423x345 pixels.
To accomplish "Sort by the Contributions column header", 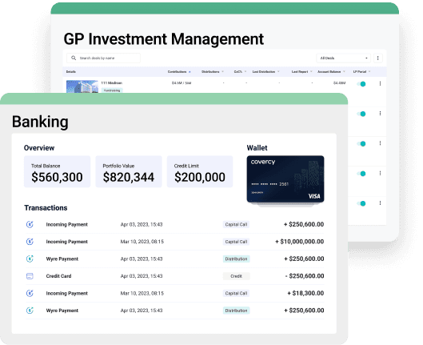I will [x=178, y=72].
